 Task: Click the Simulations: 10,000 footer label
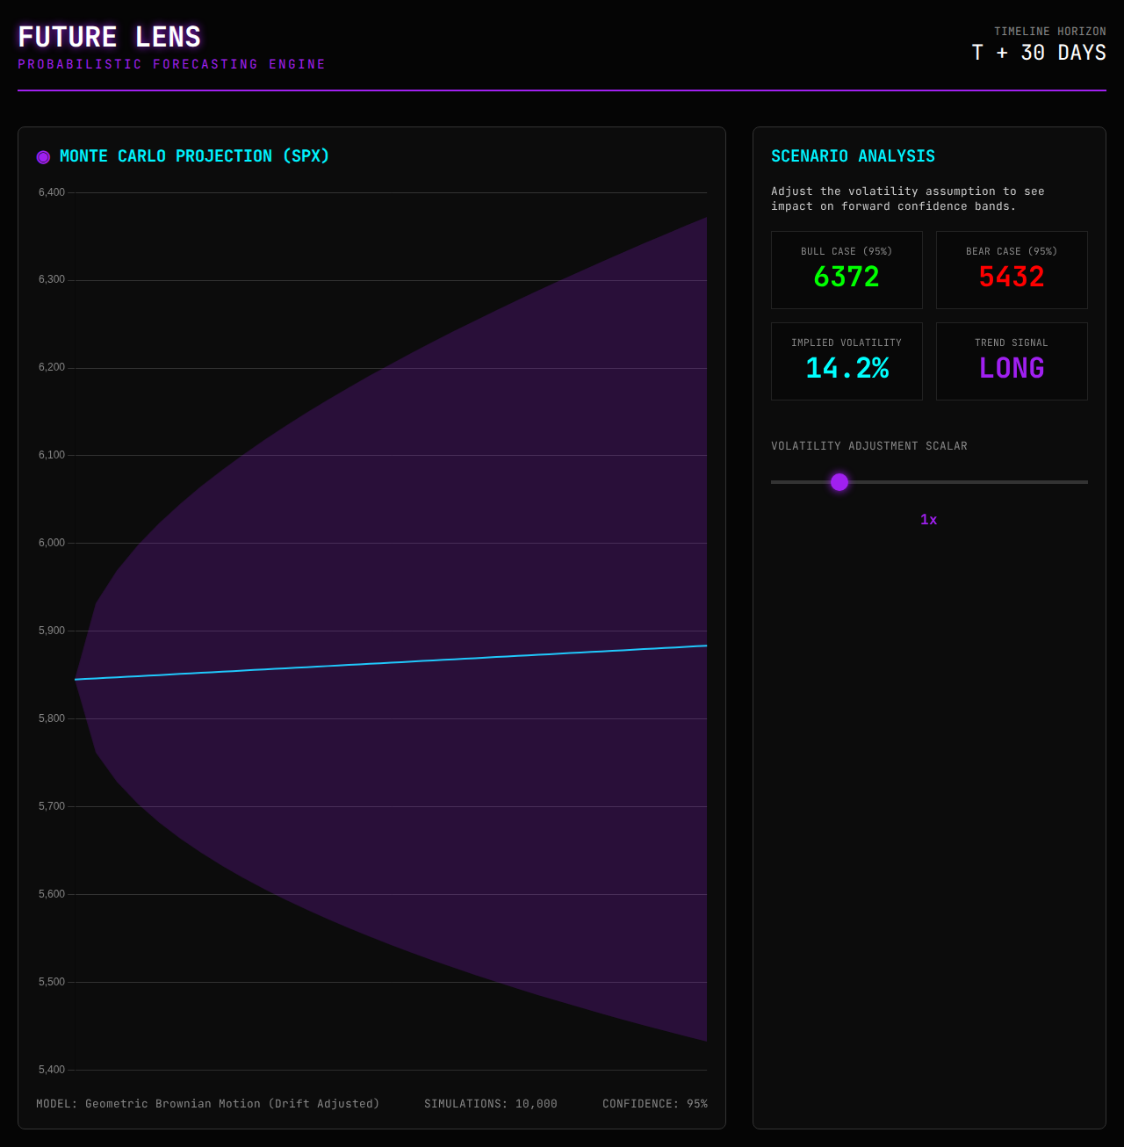(x=491, y=1104)
